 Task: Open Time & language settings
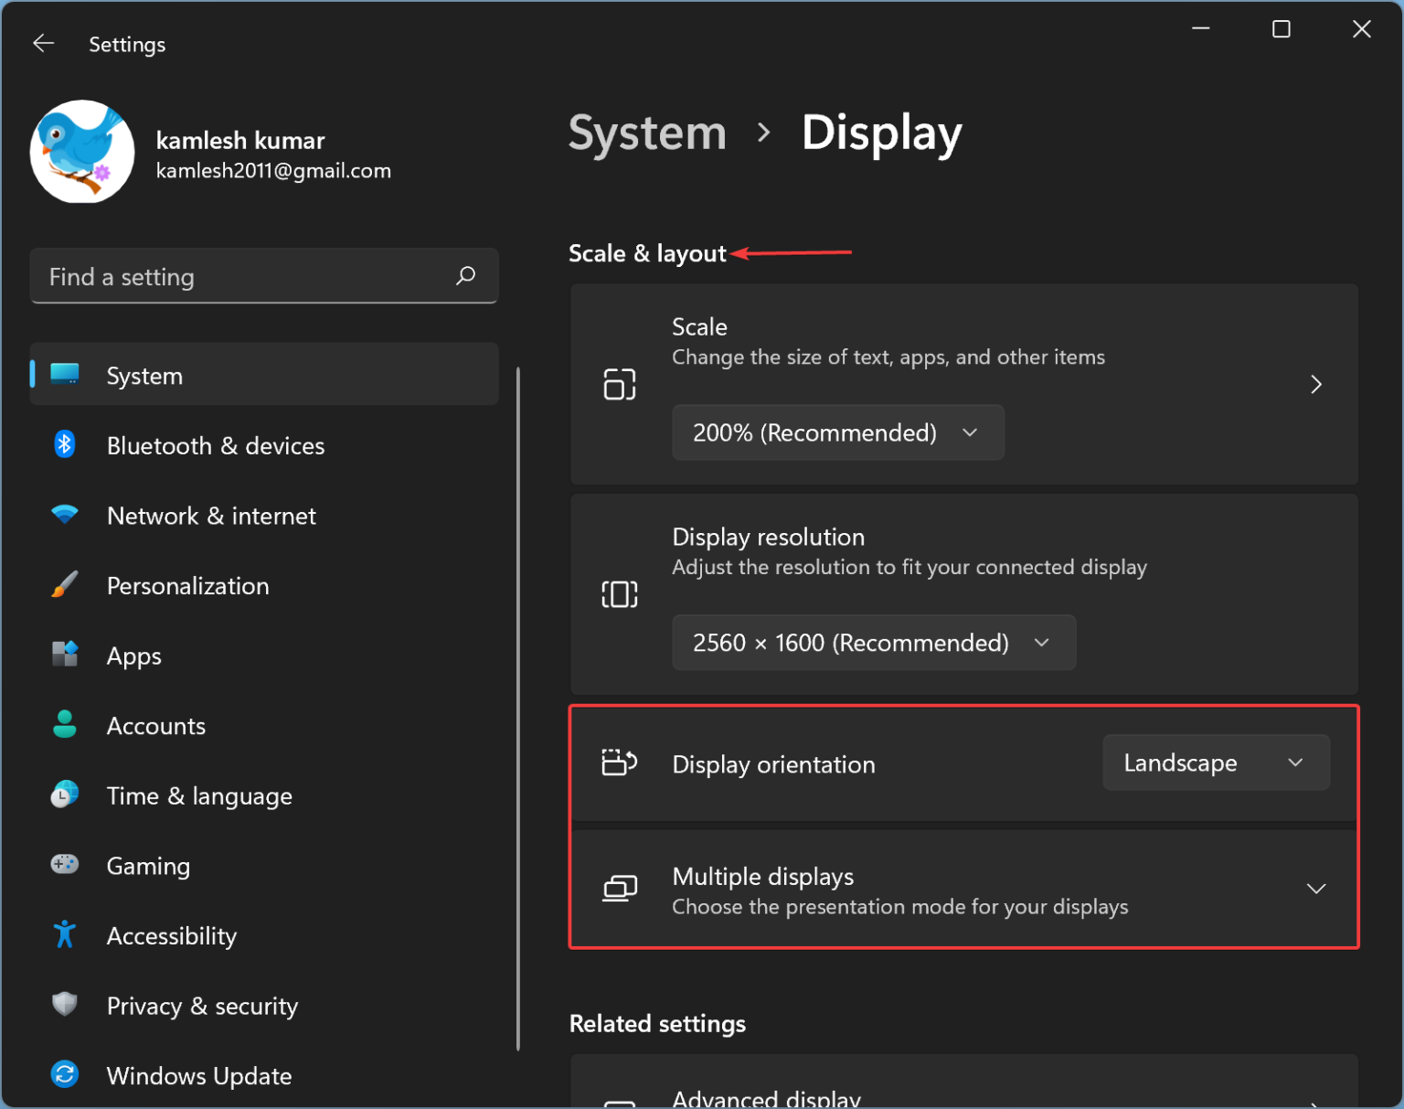coord(199,795)
